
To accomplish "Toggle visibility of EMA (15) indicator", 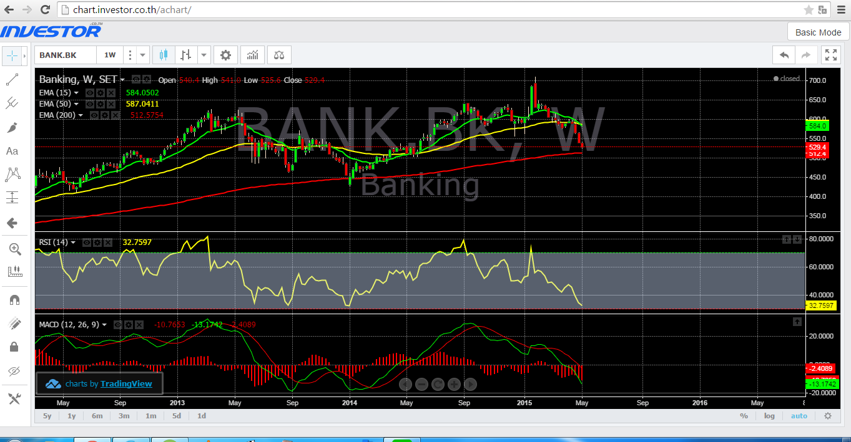I will coord(90,92).
